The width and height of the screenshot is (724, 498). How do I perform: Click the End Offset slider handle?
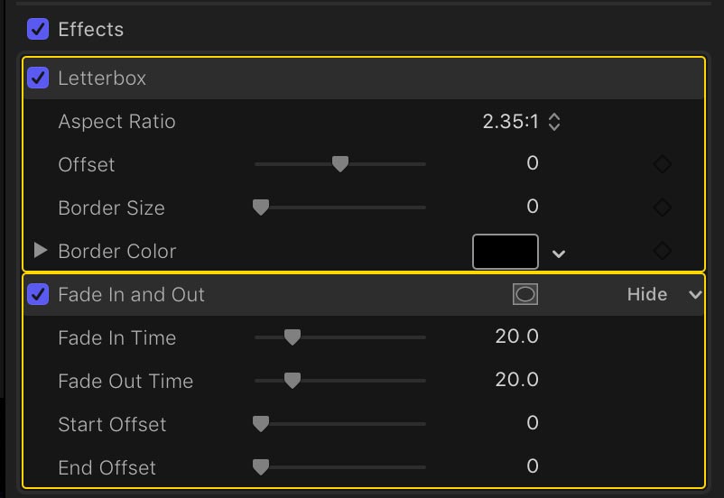(261, 467)
